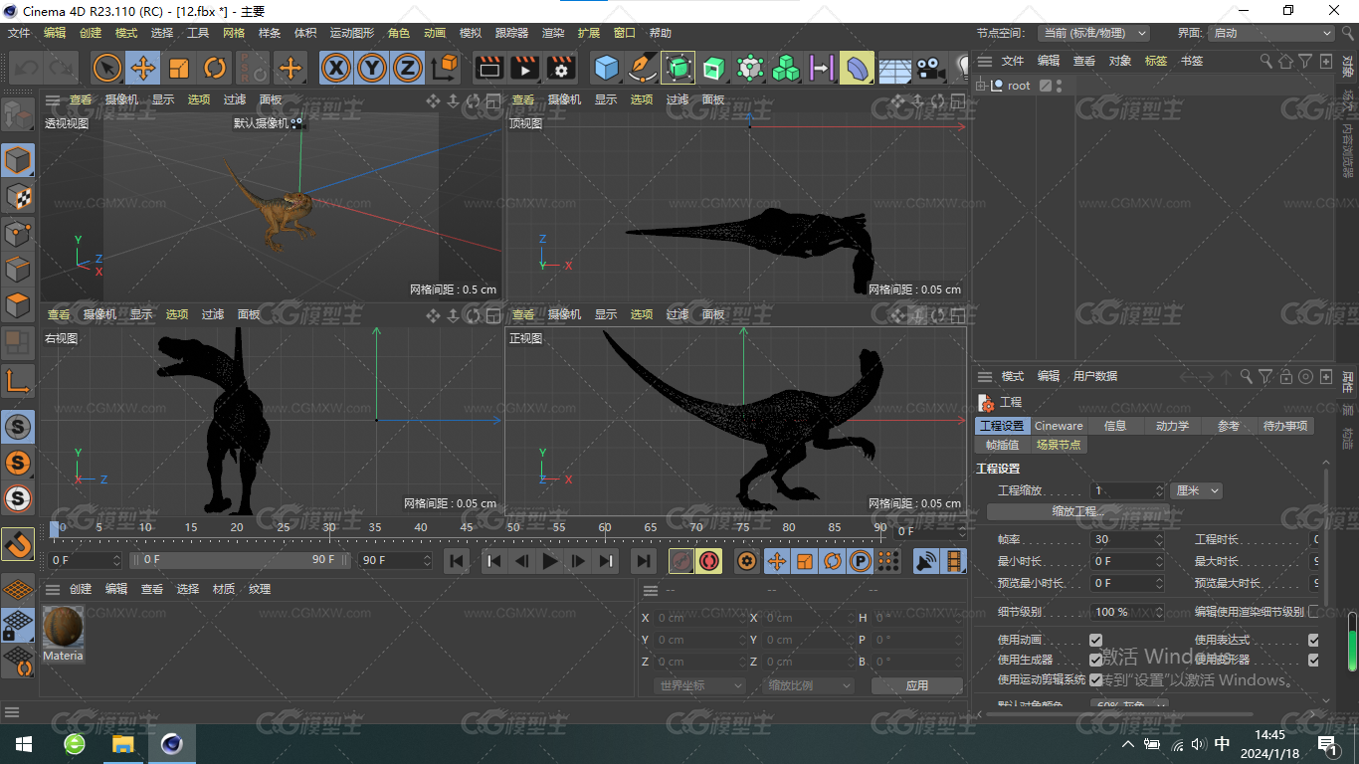Switch to the 动力学 tab
The height and width of the screenshot is (764, 1359).
[x=1172, y=426]
